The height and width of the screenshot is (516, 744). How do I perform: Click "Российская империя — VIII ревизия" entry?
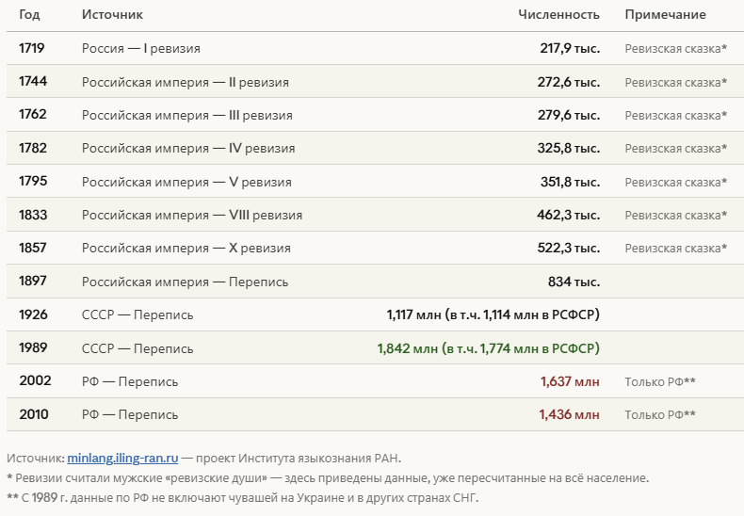(x=192, y=215)
